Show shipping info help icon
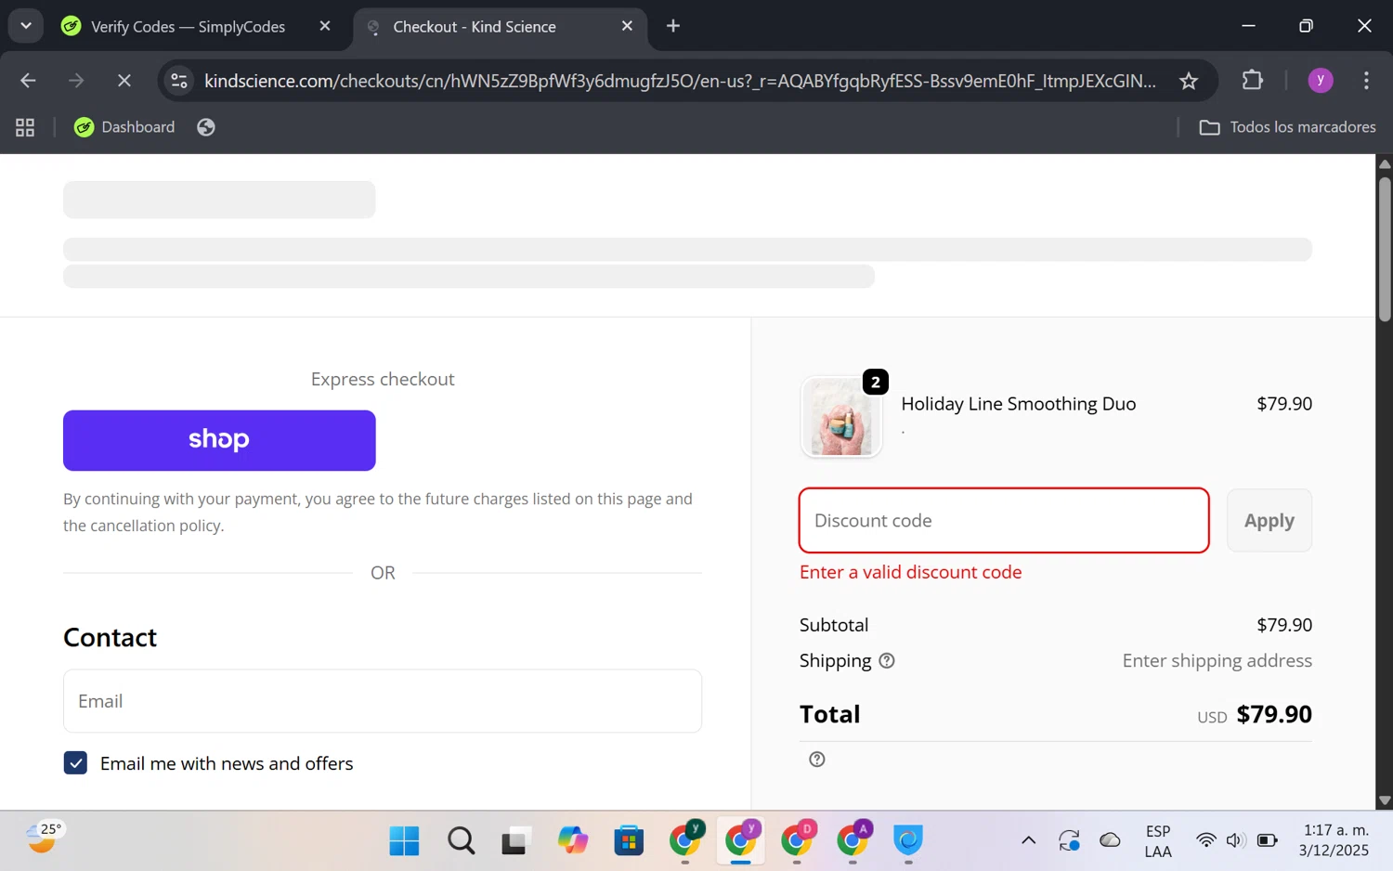This screenshot has height=871, width=1393. [887, 661]
